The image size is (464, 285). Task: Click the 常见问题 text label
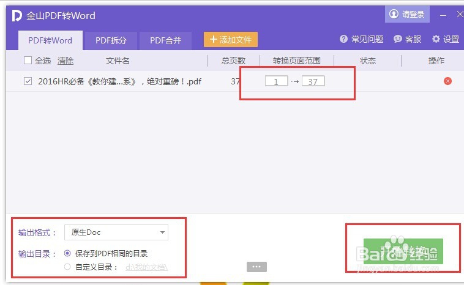[367, 39]
